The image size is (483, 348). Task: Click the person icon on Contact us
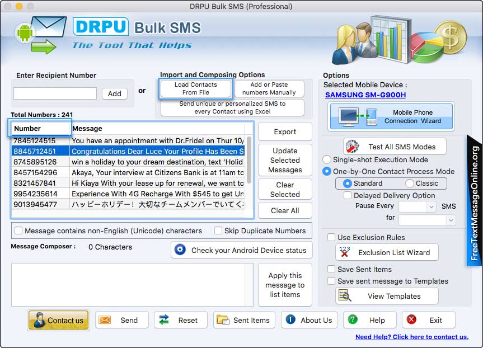click(39, 320)
